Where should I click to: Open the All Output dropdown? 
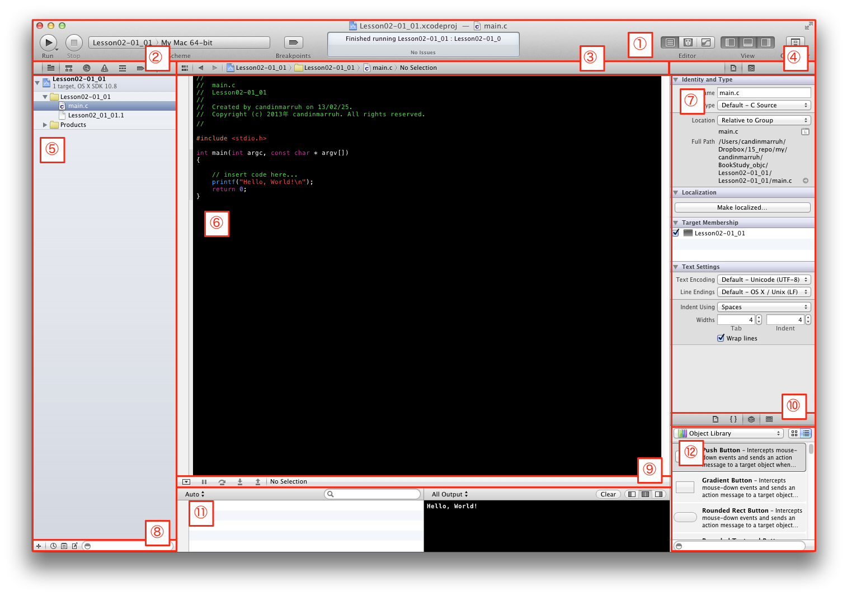[450, 494]
